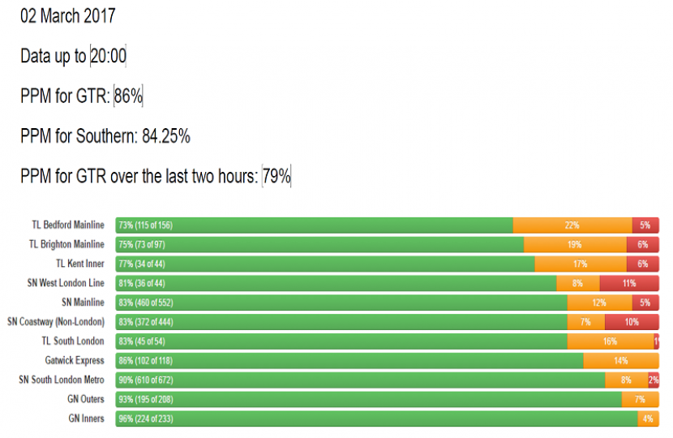The width and height of the screenshot is (673, 438).
Task: Click the PPM for GTR "86%" field
Action: tap(128, 97)
